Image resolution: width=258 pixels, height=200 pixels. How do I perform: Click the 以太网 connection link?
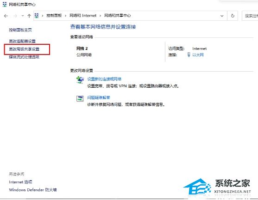tap(198, 55)
